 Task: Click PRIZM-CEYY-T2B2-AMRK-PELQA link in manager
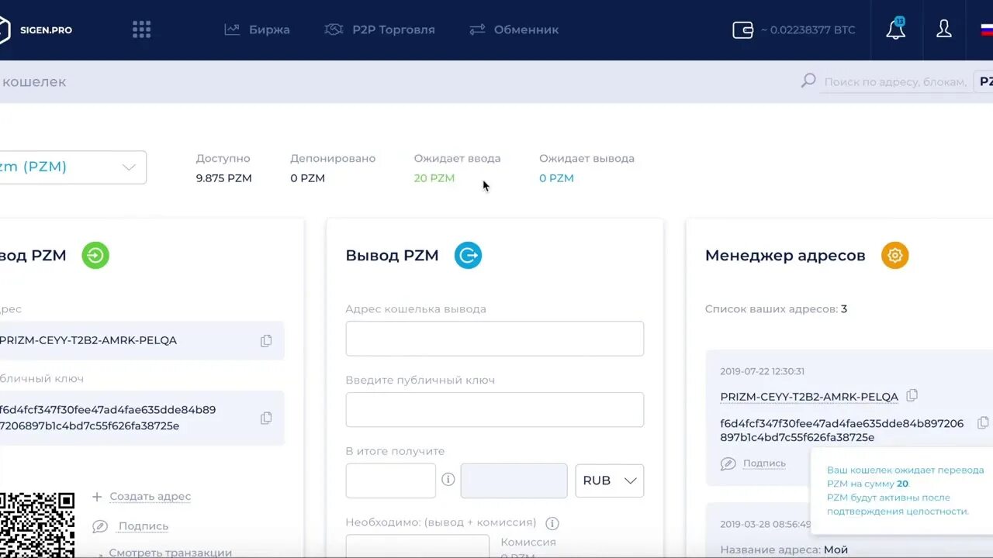809,397
